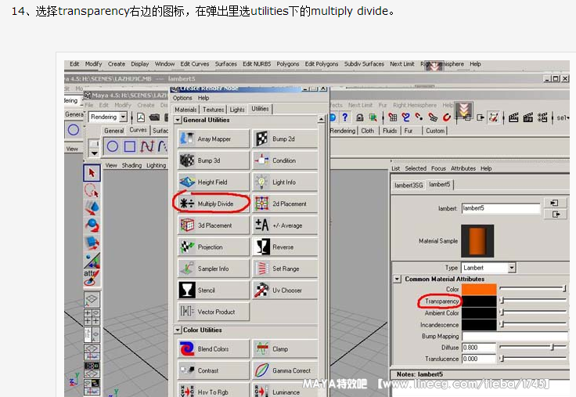
Task: Pick the Condition utility node
Action: click(285, 161)
